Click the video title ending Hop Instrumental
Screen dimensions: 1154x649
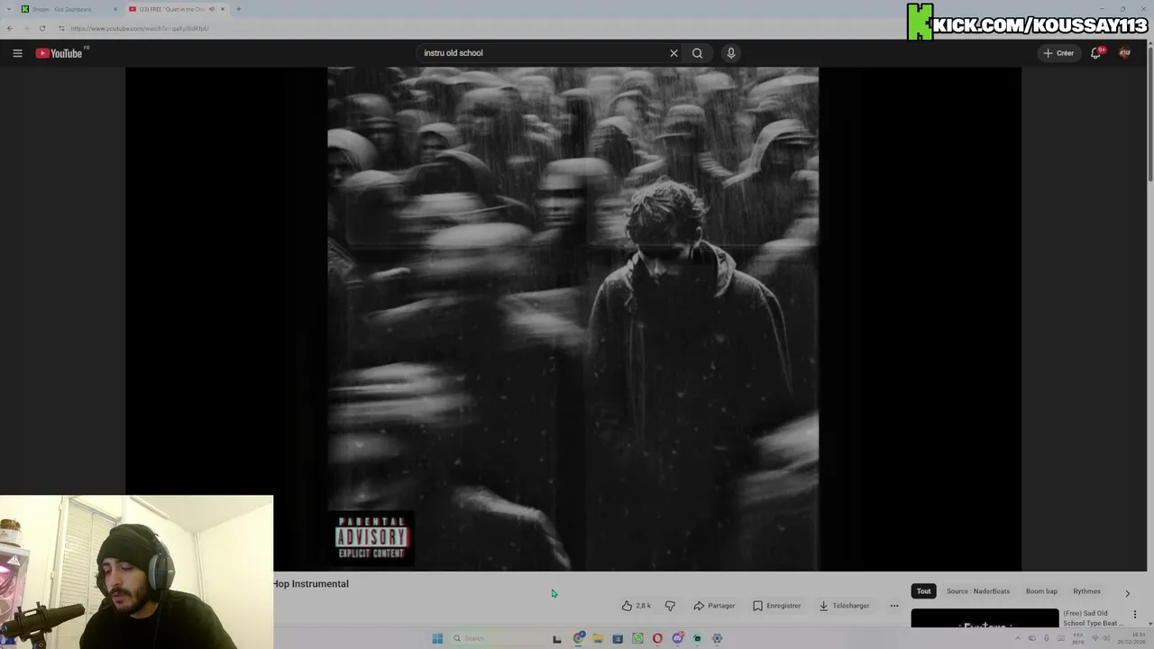coord(310,584)
